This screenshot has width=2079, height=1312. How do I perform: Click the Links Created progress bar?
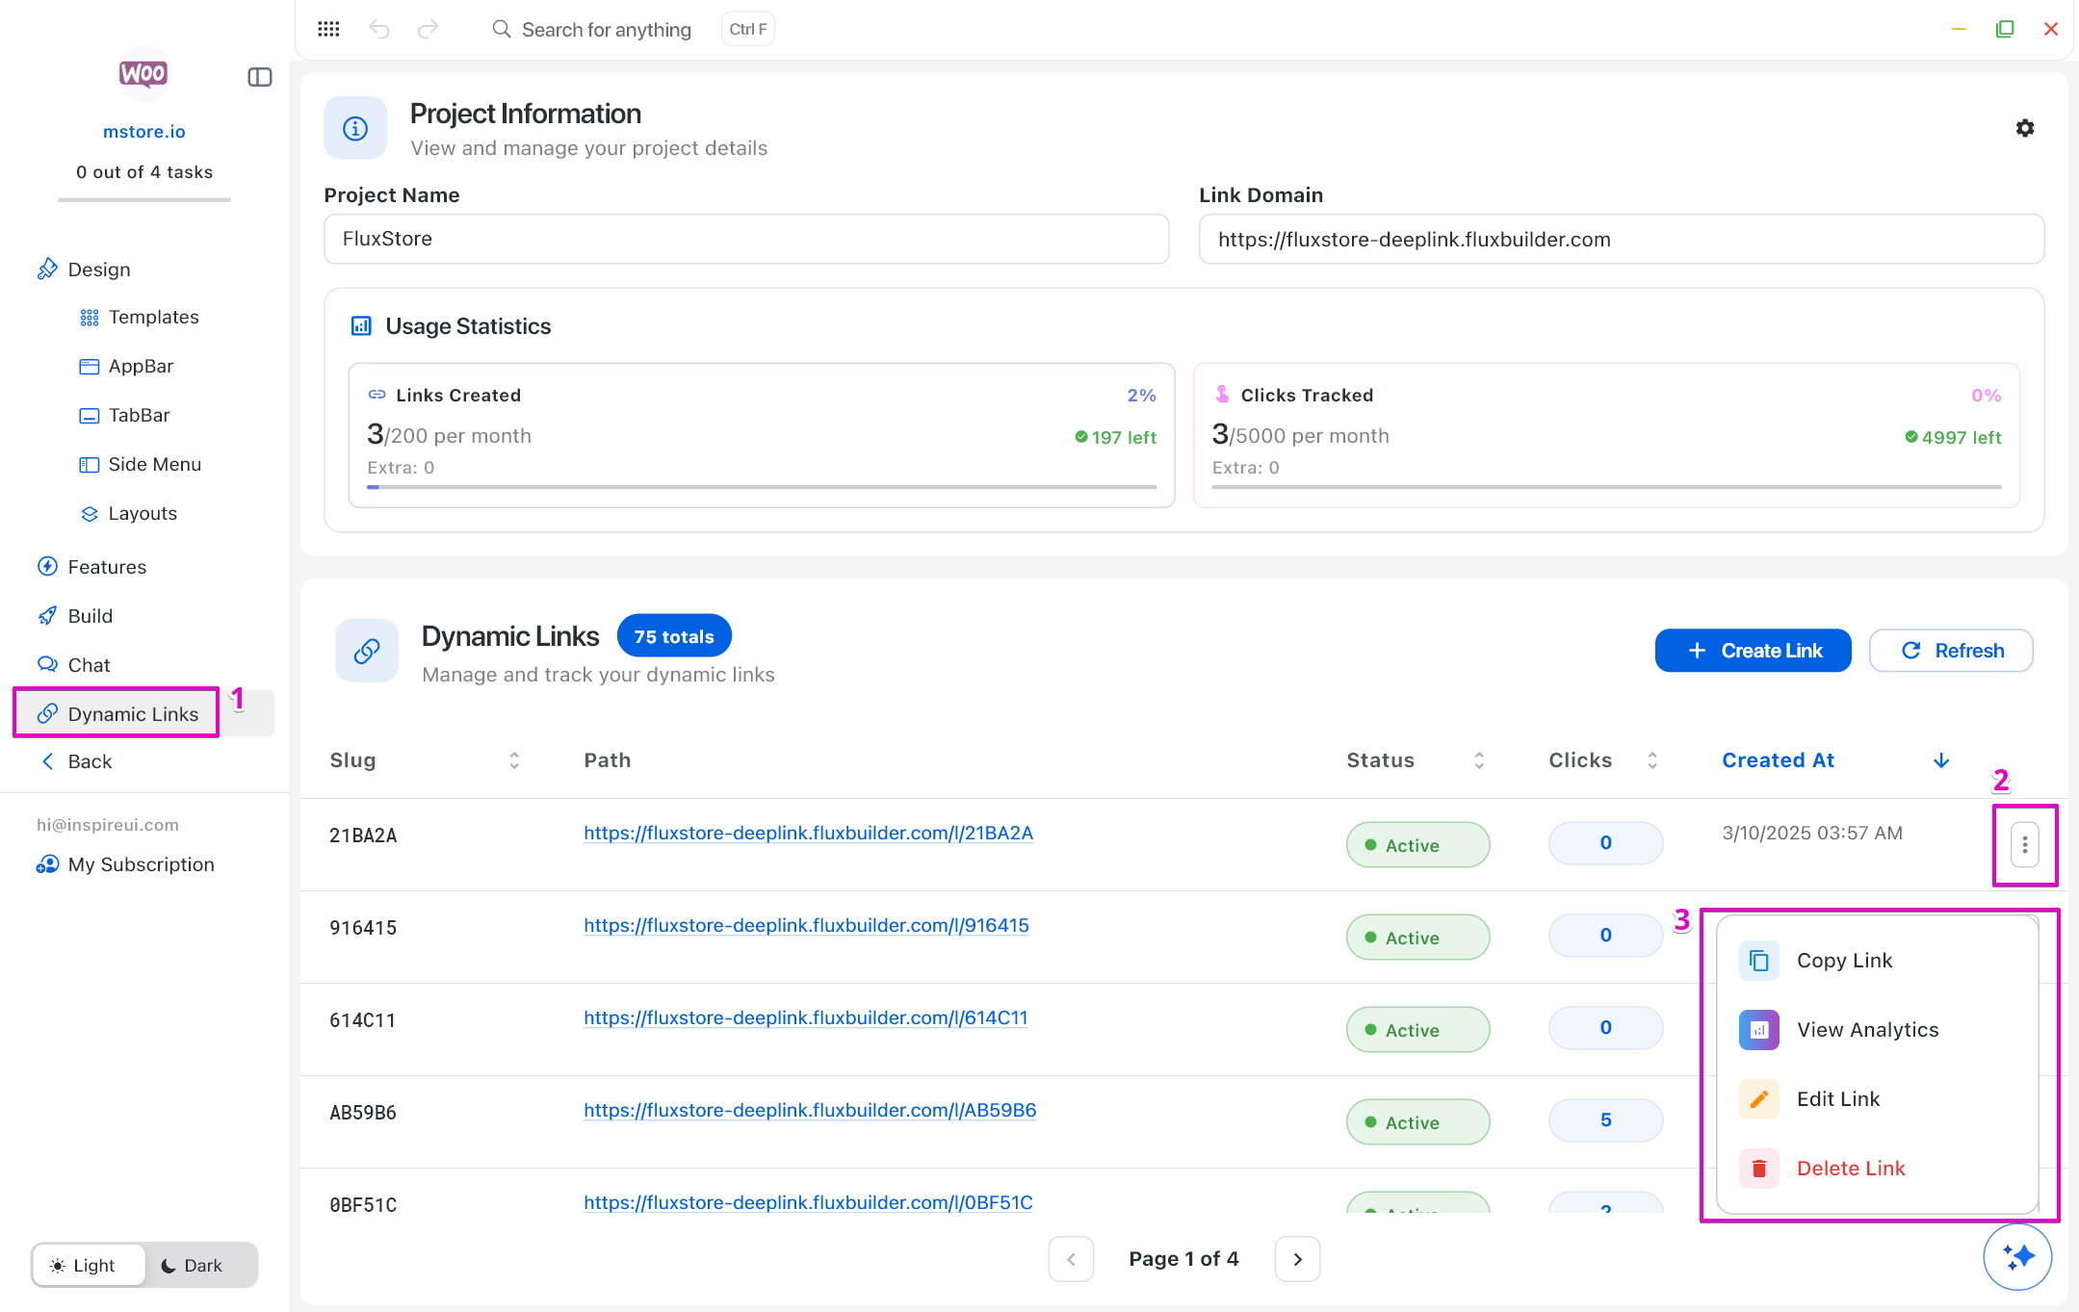coord(761,487)
